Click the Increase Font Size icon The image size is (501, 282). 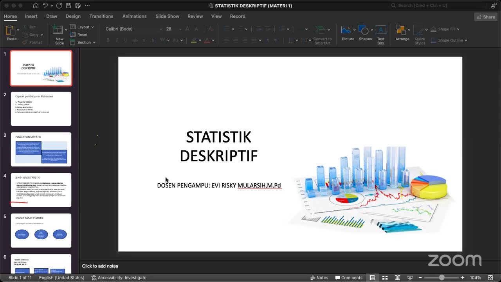pyautogui.click(x=187, y=29)
